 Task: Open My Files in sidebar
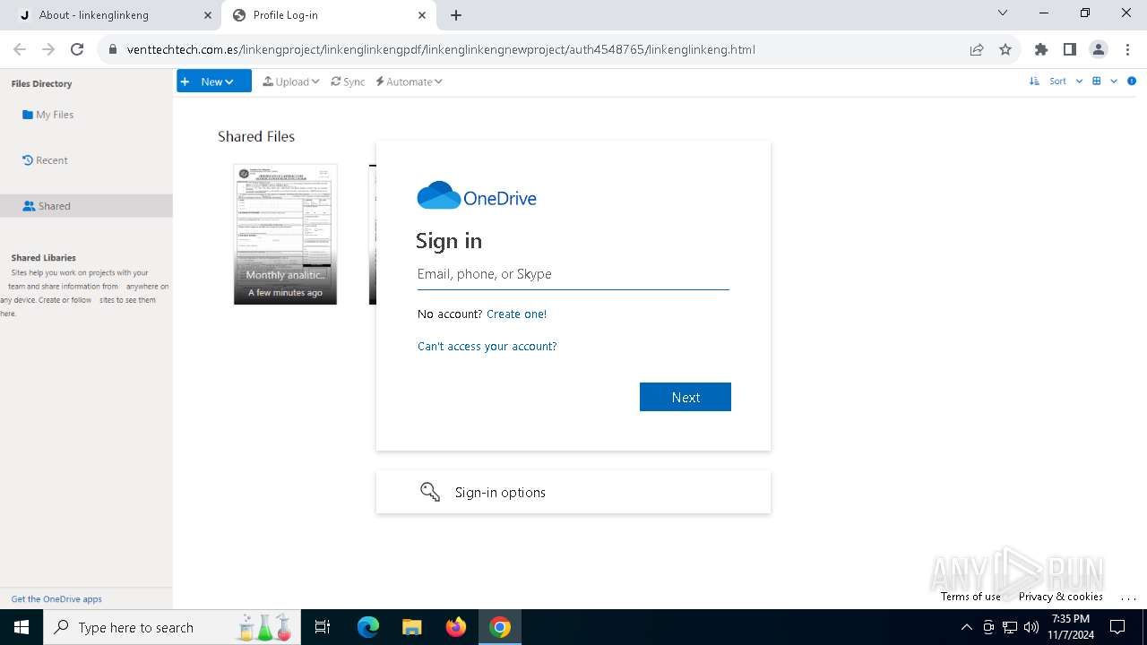48,115
